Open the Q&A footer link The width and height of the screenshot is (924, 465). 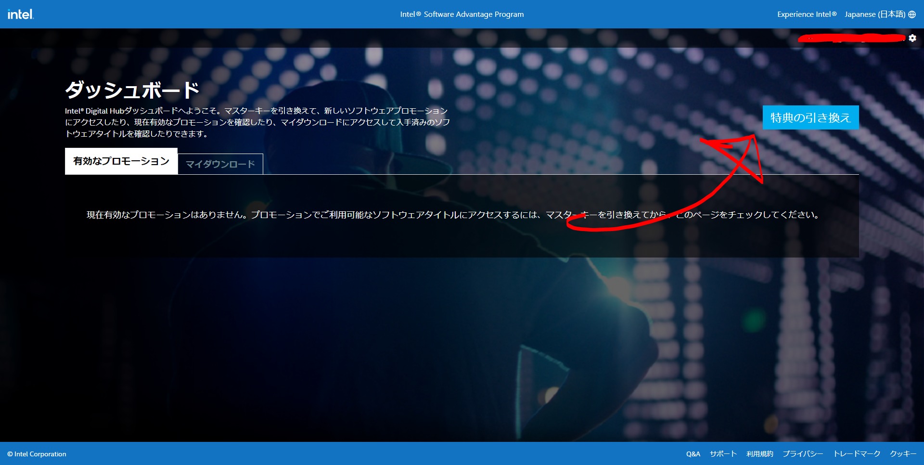tap(693, 454)
